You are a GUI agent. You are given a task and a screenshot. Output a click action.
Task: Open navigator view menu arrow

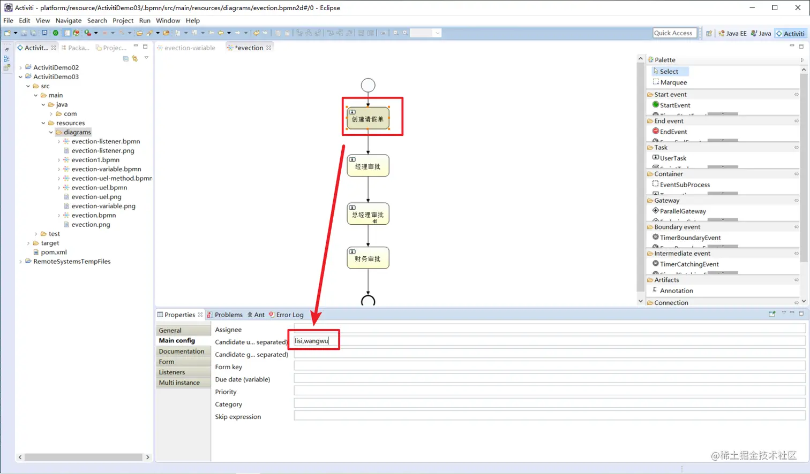pos(146,58)
